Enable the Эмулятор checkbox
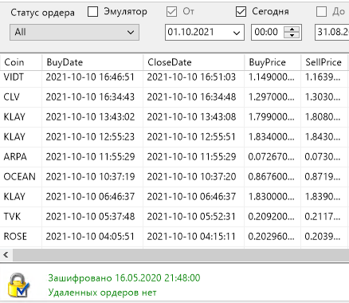Screen dimensions: 349x303 tap(92, 12)
